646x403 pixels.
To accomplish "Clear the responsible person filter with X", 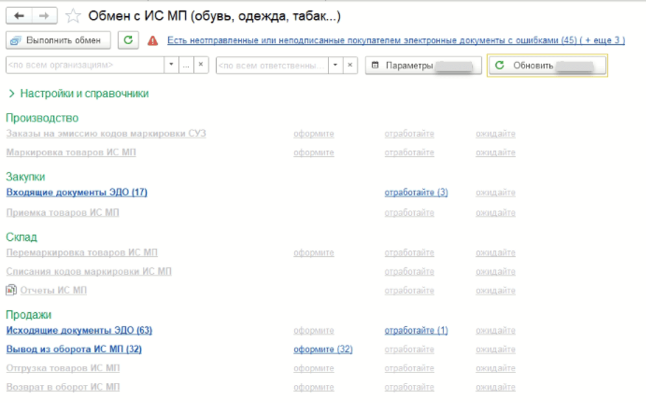I will [350, 66].
